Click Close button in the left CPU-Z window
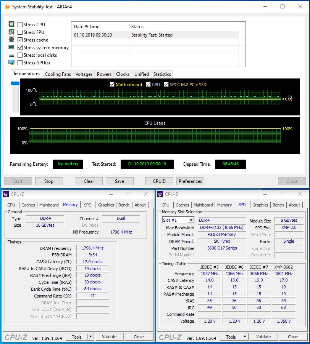Viewport: 310px width, 344px height. (x=139, y=337)
